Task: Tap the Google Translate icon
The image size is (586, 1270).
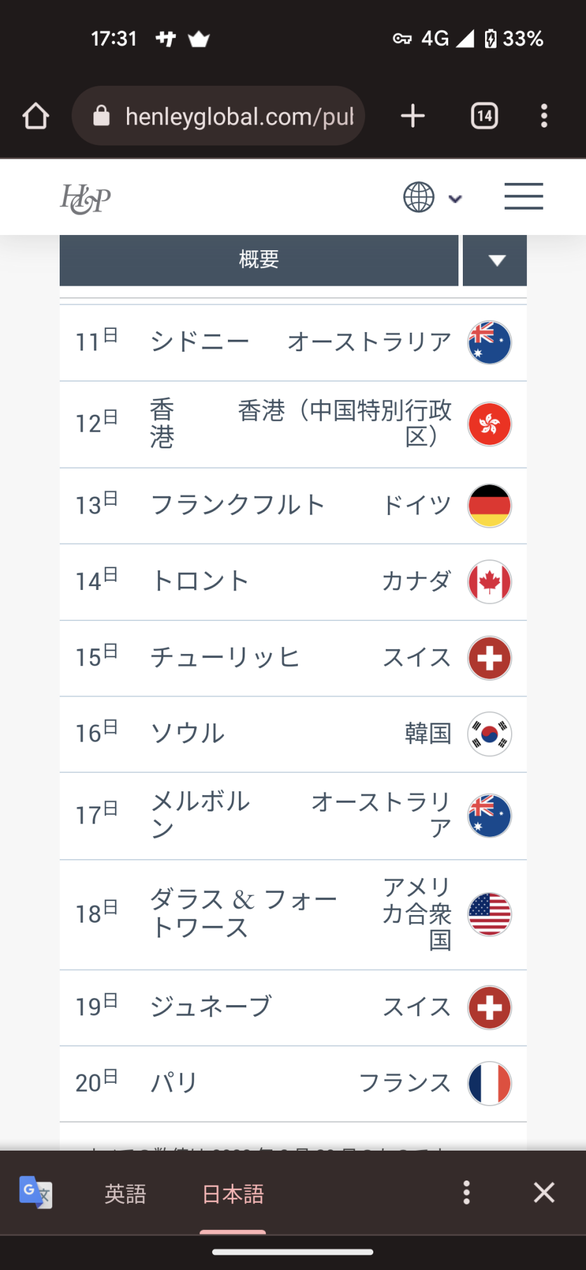Action: click(x=36, y=1193)
